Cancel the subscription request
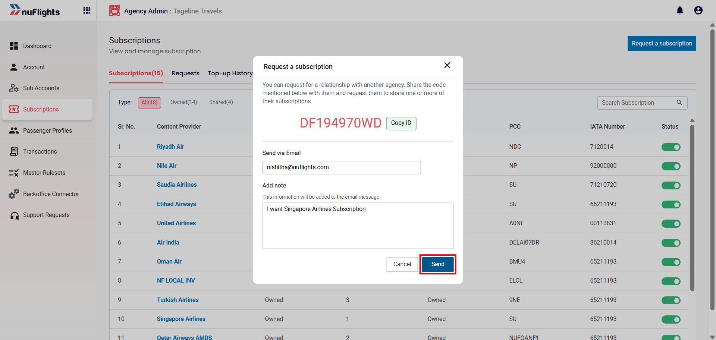The height and width of the screenshot is (340, 716). tap(402, 264)
